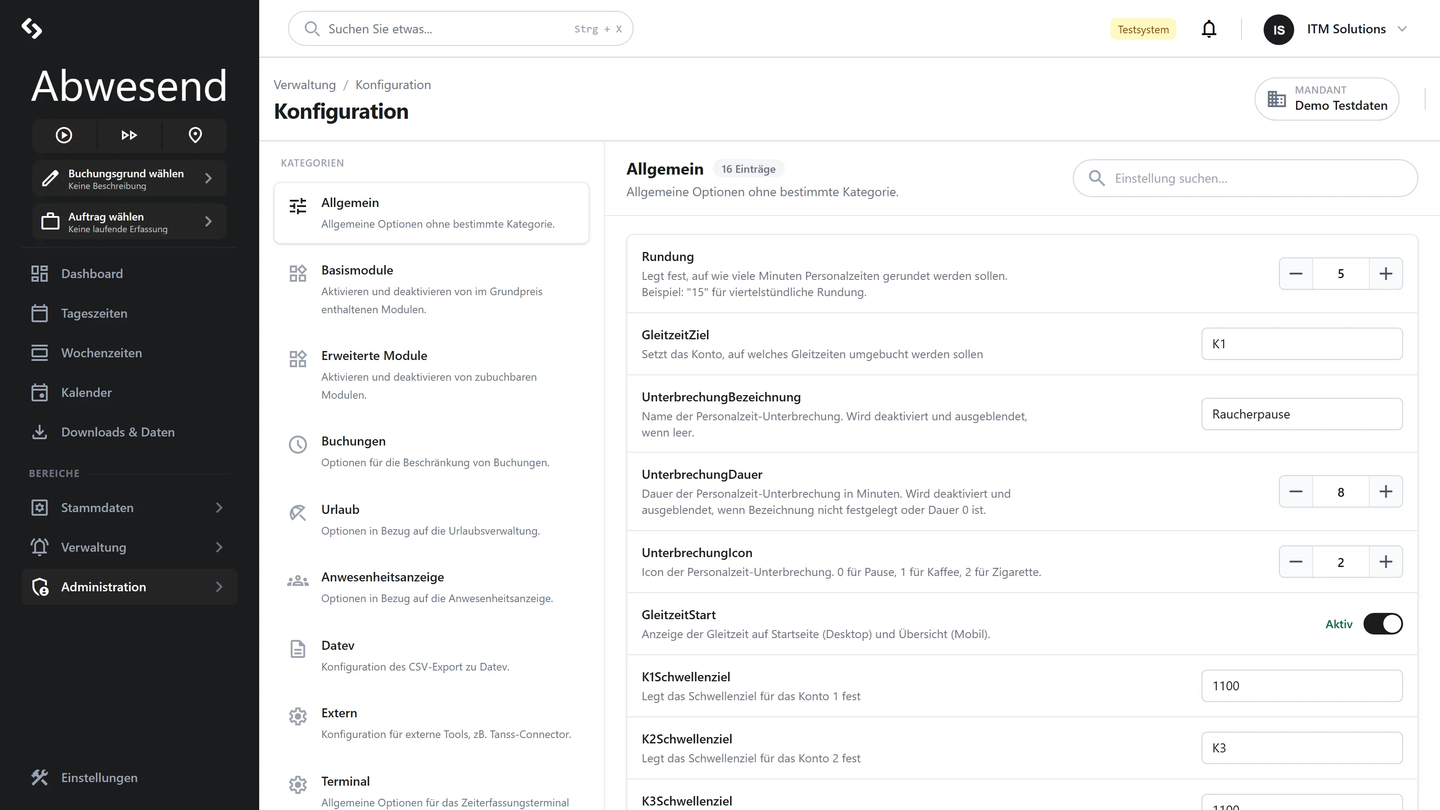
Task: Expand the Administration menu chevron
Action: click(x=219, y=587)
